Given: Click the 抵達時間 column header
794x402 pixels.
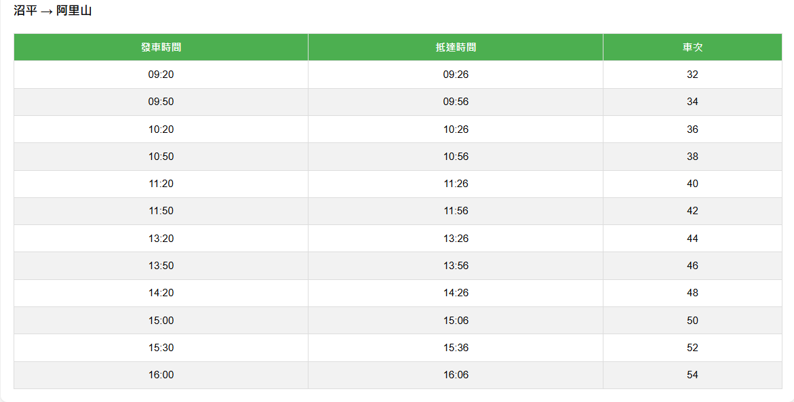Looking at the screenshot, I should click(x=456, y=47).
